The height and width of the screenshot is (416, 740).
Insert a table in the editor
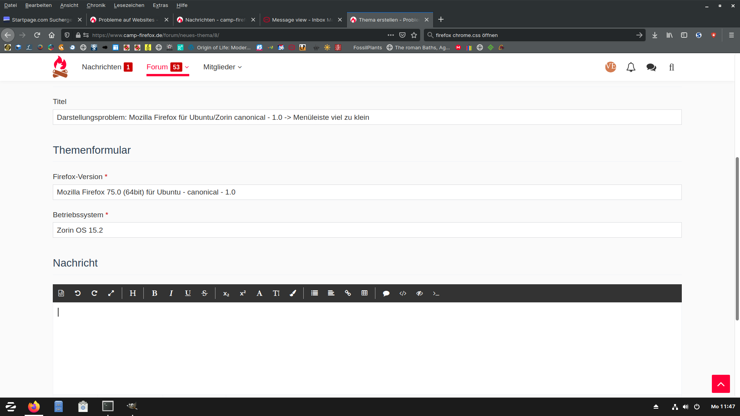click(x=365, y=293)
